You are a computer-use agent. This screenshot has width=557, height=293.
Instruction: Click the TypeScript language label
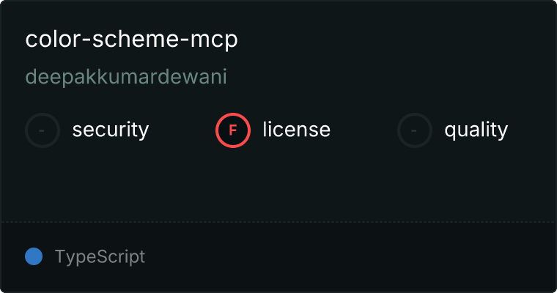coord(100,257)
